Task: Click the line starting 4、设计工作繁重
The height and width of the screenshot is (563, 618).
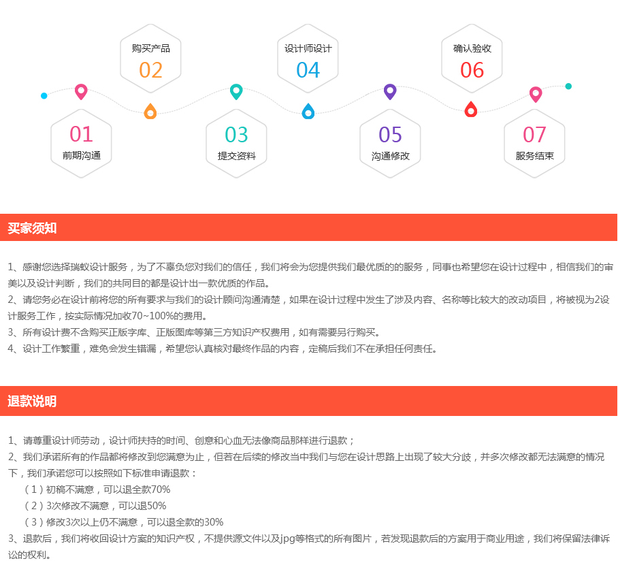Action: [x=223, y=349]
